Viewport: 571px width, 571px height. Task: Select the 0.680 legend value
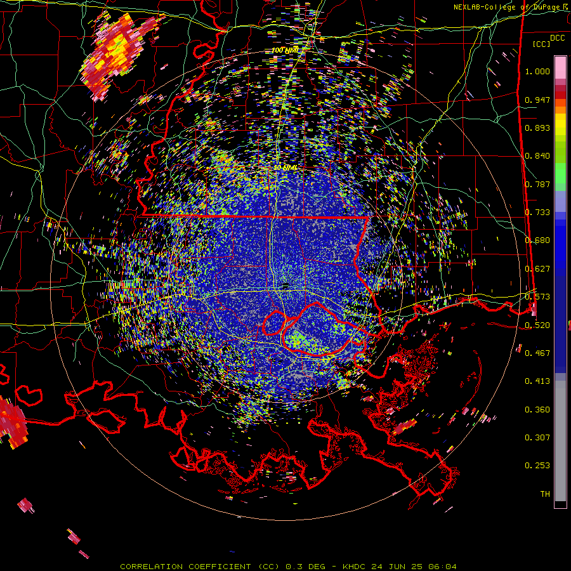[x=537, y=240]
